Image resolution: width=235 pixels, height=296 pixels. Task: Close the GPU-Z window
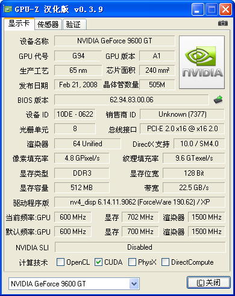pos(226,9)
